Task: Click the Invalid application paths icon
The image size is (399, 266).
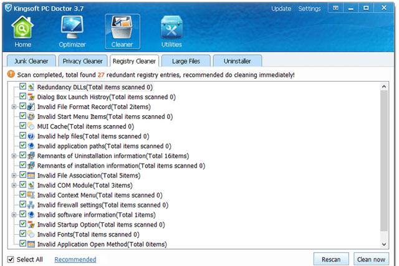Action: coord(31,146)
